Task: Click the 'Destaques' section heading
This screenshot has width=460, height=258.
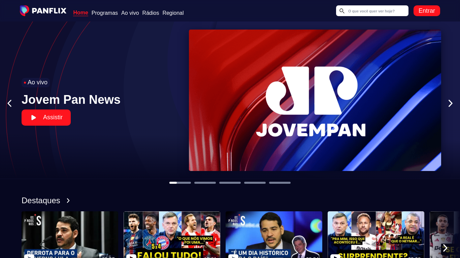Action: click(x=41, y=201)
